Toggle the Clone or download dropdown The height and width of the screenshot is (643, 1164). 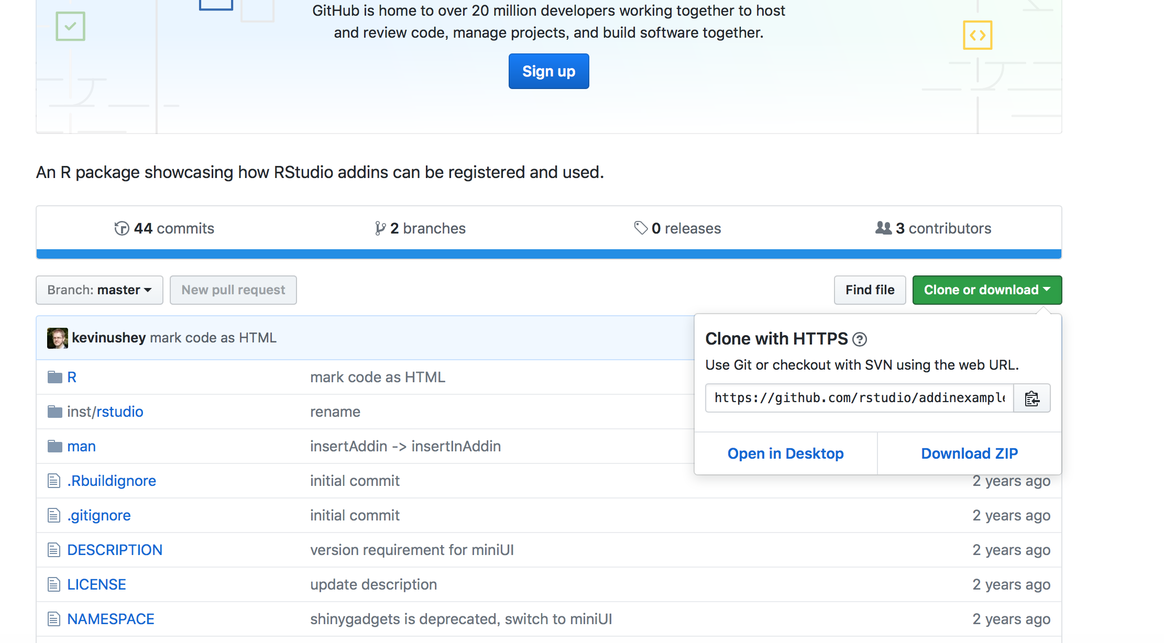point(987,290)
